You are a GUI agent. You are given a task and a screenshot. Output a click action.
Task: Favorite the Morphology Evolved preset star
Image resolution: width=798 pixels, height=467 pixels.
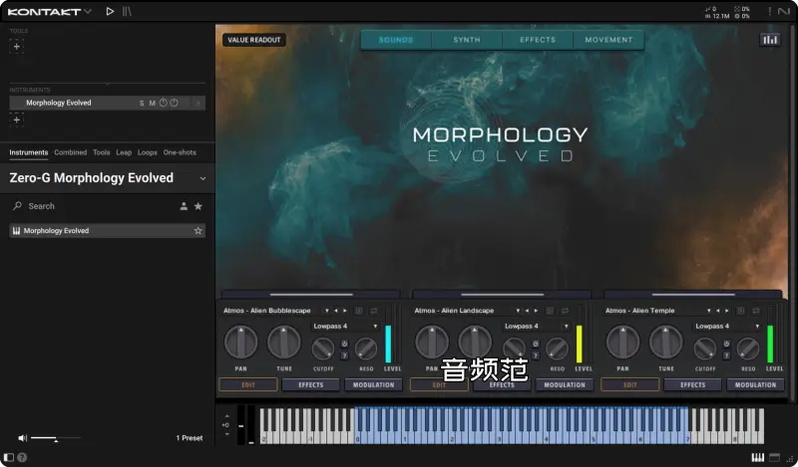[199, 231]
